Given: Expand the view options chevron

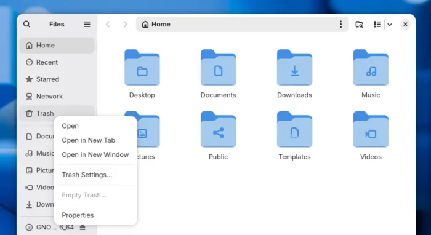Looking at the screenshot, I should click(x=390, y=25).
